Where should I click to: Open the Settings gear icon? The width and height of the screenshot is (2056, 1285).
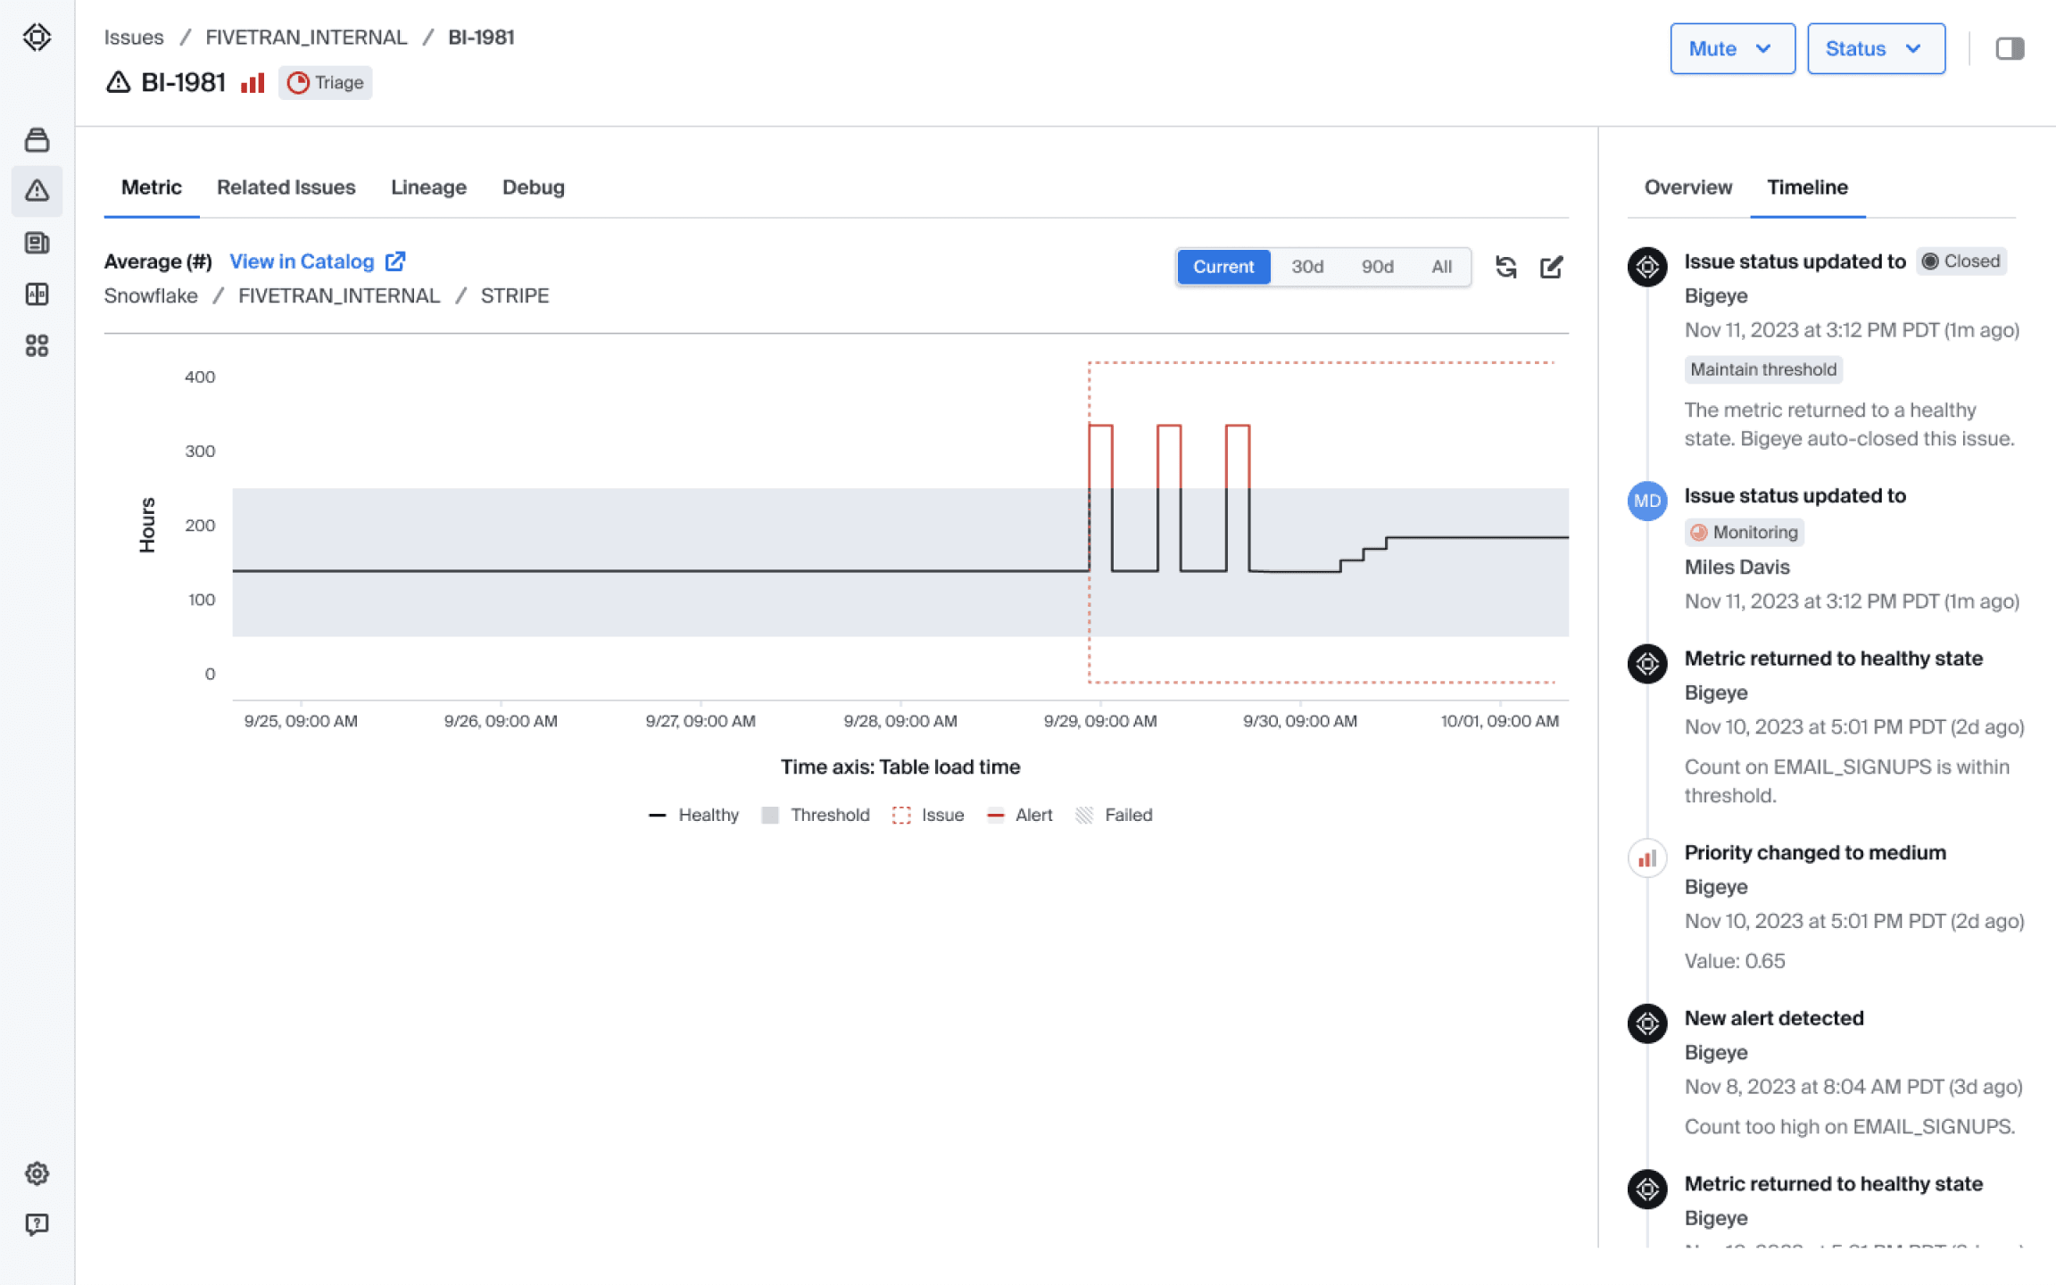pos(37,1173)
